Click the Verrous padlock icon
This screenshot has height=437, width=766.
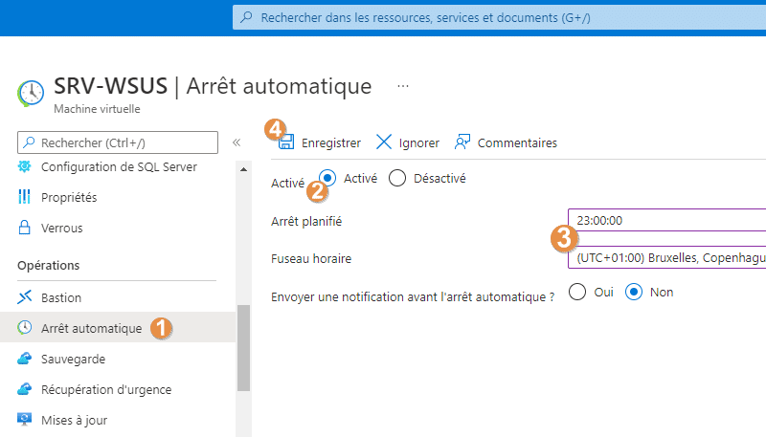[x=25, y=228]
